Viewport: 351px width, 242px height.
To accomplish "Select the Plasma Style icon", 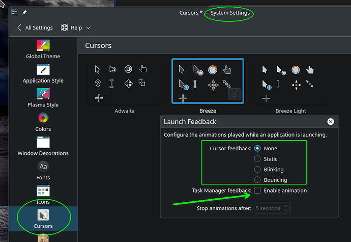I will (43, 94).
